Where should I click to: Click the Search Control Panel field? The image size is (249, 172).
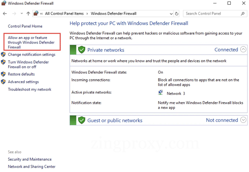point(215,14)
